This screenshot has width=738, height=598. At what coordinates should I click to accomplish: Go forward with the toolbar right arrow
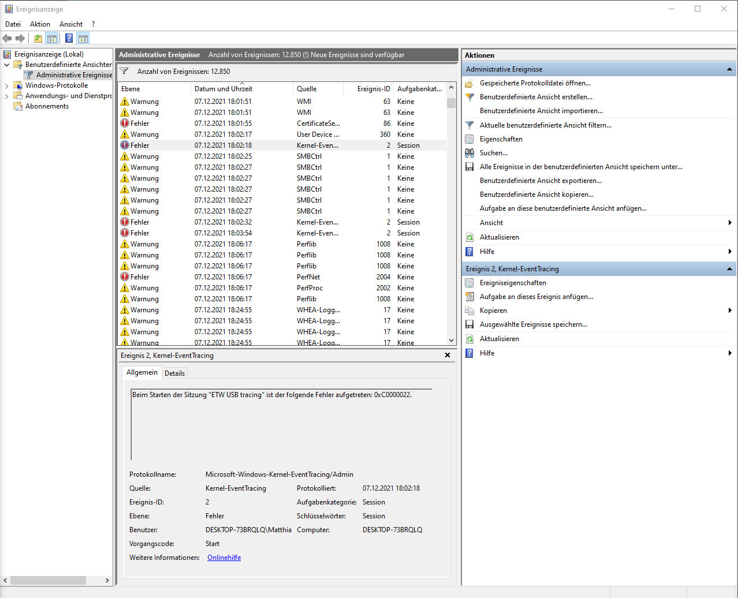20,39
